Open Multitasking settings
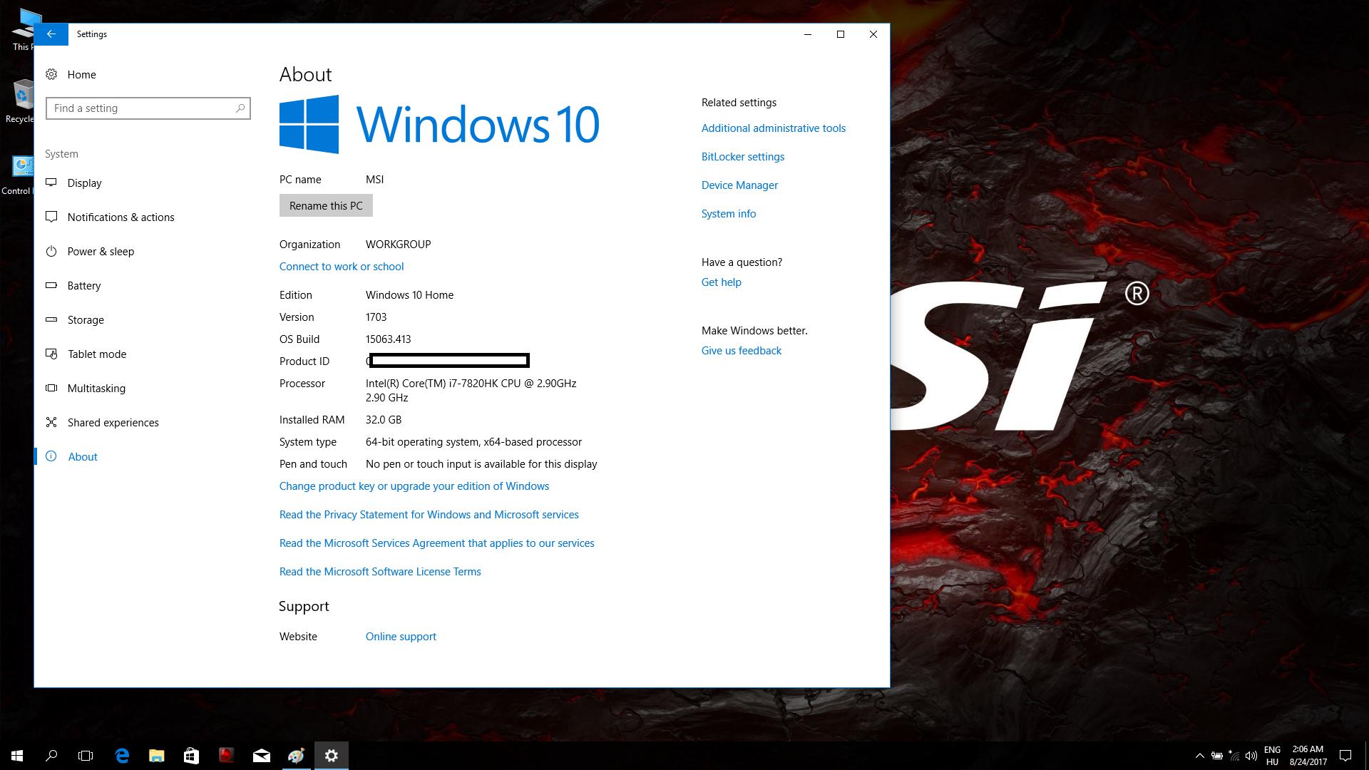 click(x=96, y=388)
